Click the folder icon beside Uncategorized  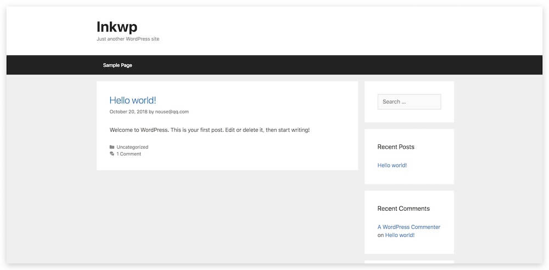coord(112,147)
